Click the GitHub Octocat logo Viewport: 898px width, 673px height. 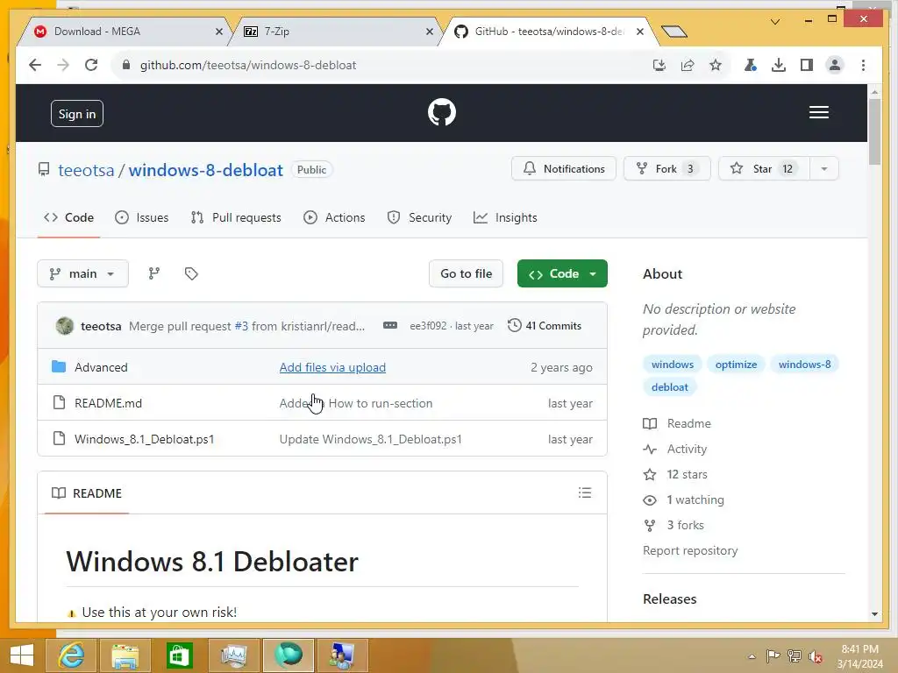442,112
